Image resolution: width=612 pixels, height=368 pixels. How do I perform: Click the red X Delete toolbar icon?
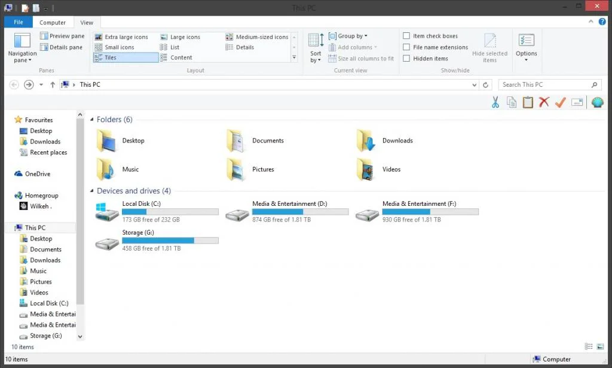coord(544,102)
